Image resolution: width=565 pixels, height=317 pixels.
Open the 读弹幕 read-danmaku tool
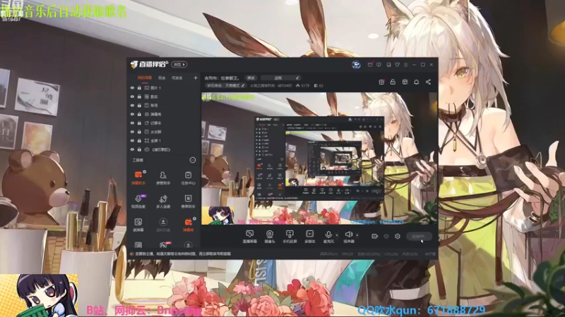pyautogui.click(x=138, y=225)
